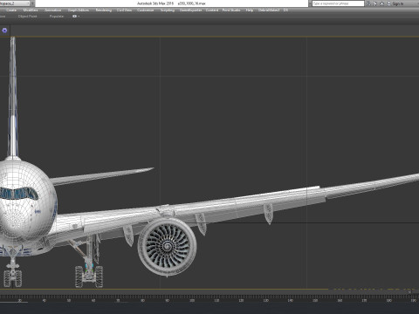Jump to frame 100 on the timeline
This screenshot has width=419, height=314.
pos(192,300)
